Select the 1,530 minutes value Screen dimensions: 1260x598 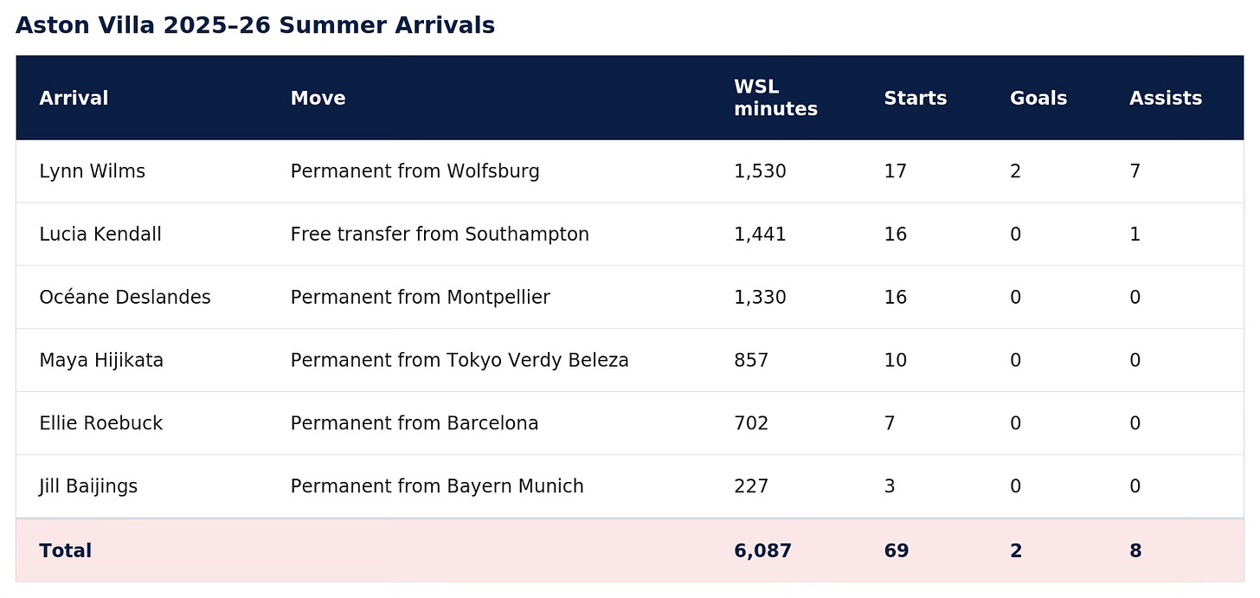[760, 171]
